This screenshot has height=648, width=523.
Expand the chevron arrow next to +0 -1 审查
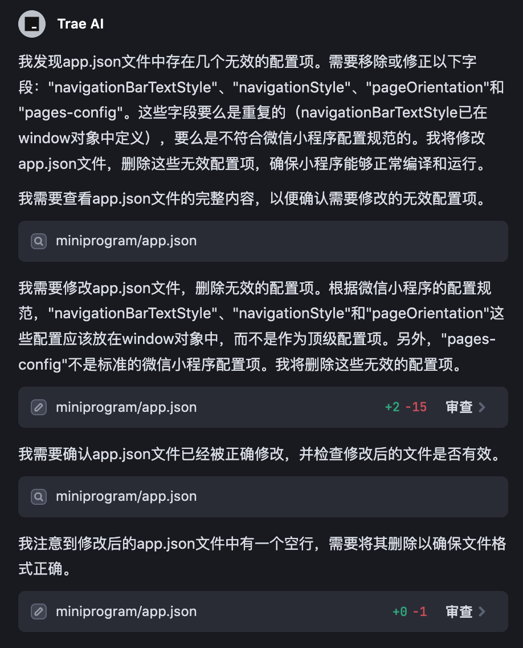[x=482, y=611]
